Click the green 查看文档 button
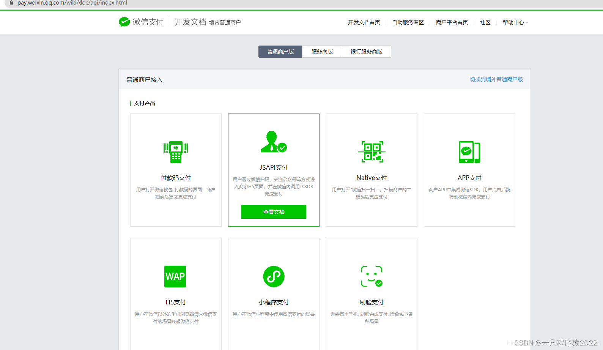603x350 pixels. [x=274, y=212]
